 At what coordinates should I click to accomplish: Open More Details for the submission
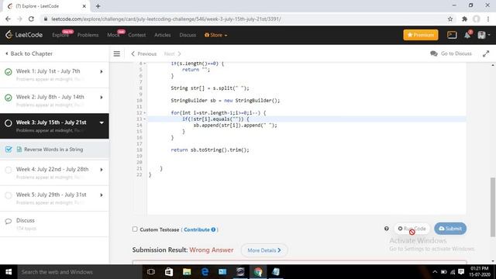(x=264, y=250)
